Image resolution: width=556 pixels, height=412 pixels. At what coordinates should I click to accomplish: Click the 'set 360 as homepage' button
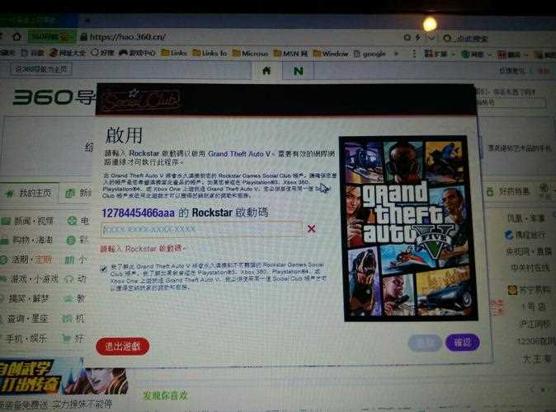[x=41, y=69]
